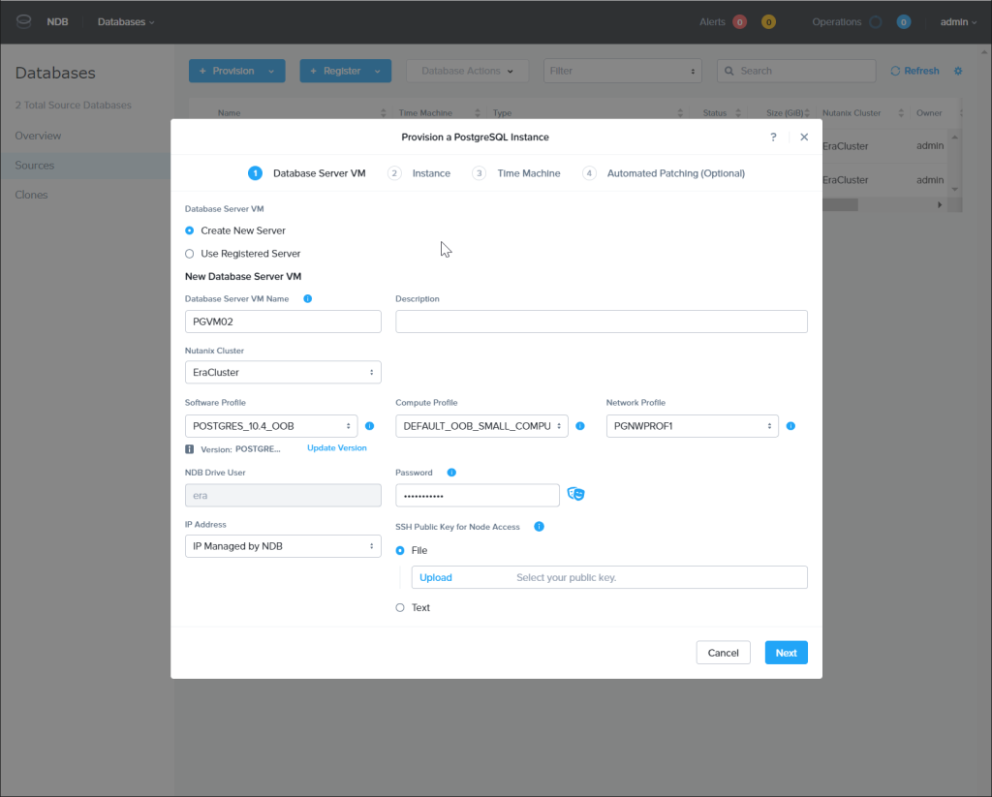Open the NDB home logo icon

[23, 21]
